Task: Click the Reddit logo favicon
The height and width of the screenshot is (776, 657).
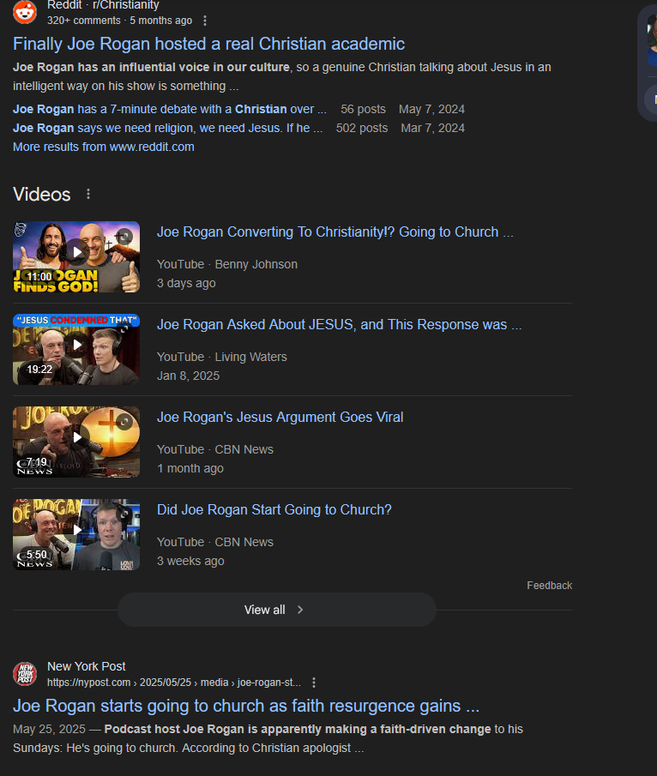Action: point(25,11)
